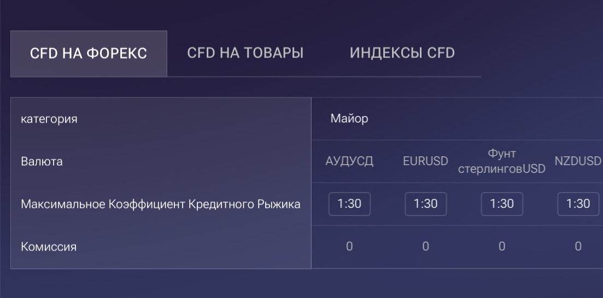Select the 1:30 button under Фунт стерлинговUSD

click(502, 204)
